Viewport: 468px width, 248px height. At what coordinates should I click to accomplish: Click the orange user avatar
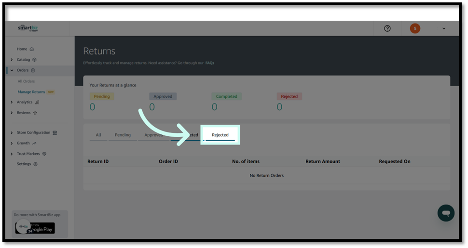[415, 28]
